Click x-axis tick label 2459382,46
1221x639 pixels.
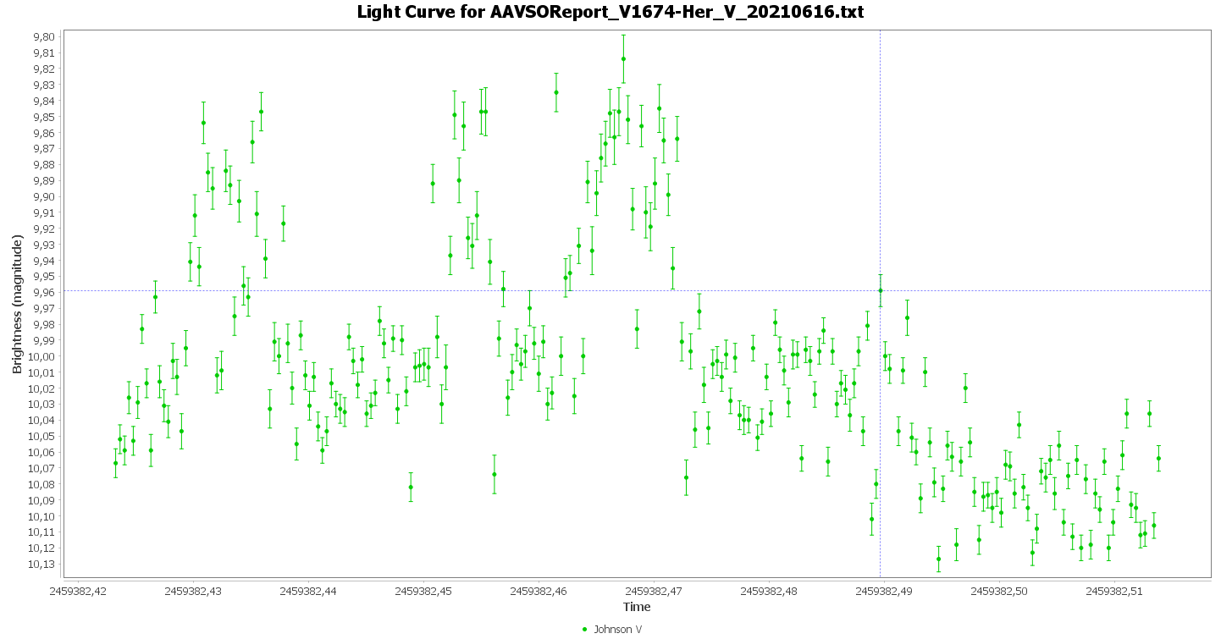(x=538, y=591)
